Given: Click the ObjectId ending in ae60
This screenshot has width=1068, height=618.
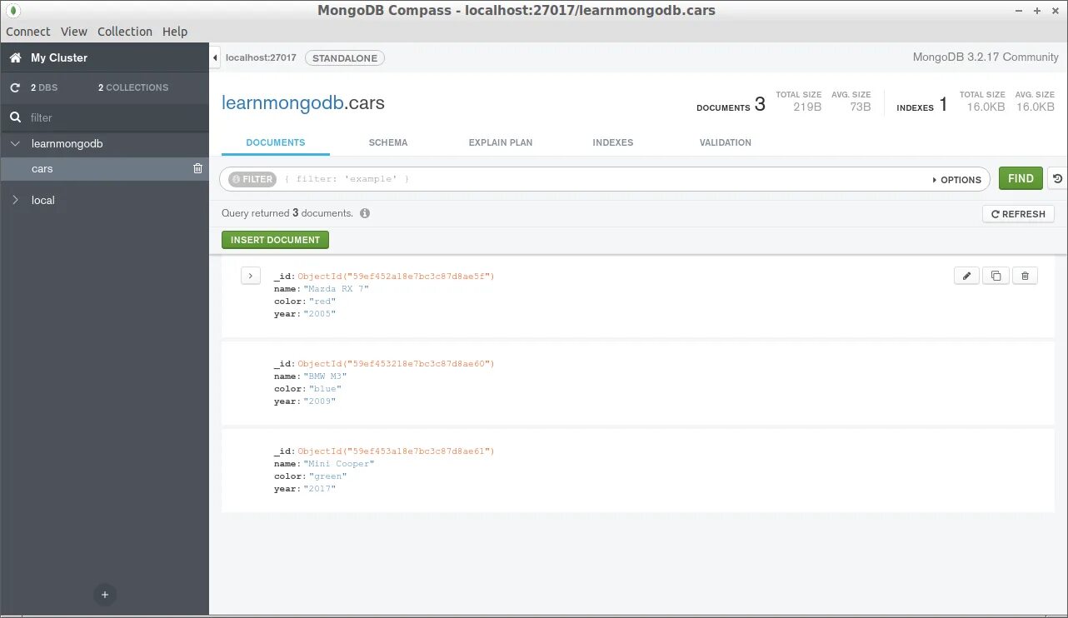Looking at the screenshot, I should click(x=397, y=364).
